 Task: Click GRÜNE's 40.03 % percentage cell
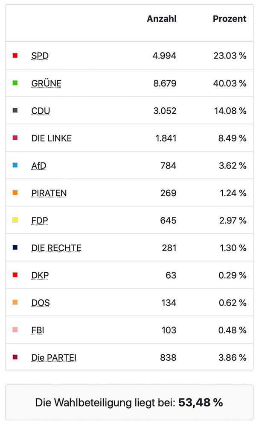coord(230,83)
